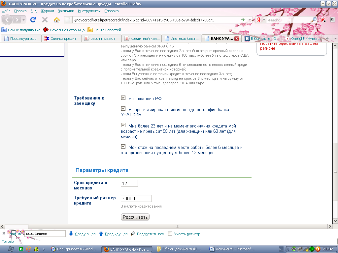This screenshot has height=253, width=338.
Task: Close the find bar with the X
Action: click(x=4, y=234)
